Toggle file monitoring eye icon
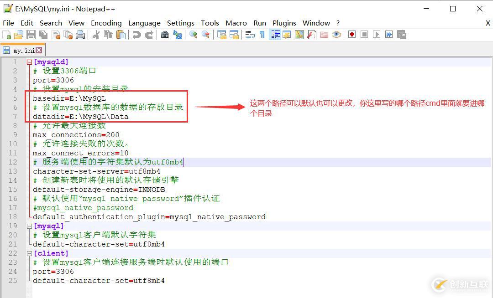 (x=336, y=35)
